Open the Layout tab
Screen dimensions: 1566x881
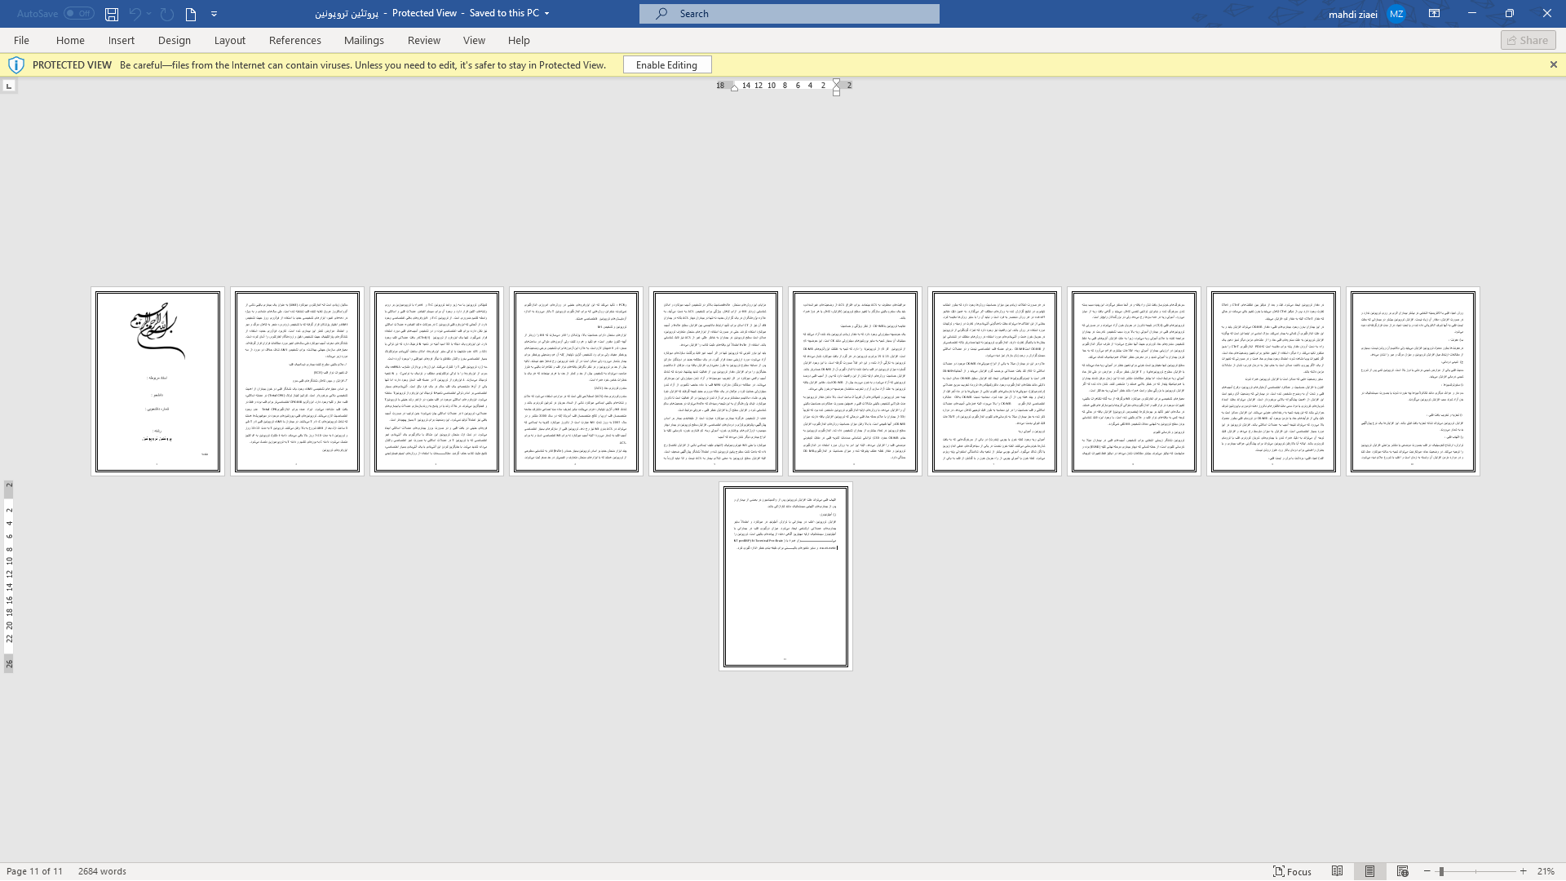pos(230,40)
